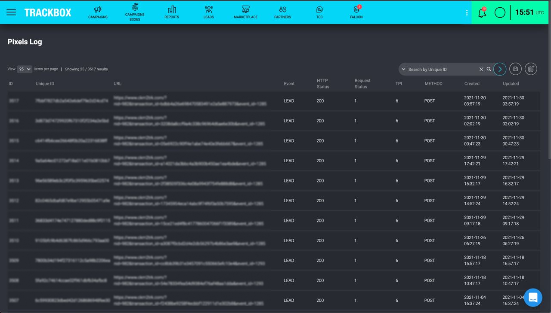Open the vertical three-dot menu
Screen dimensions: 551x313
[x=467, y=12]
